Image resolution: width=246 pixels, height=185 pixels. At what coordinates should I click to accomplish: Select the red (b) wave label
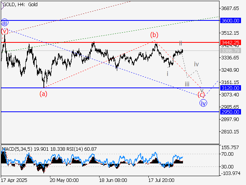[154, 35]
